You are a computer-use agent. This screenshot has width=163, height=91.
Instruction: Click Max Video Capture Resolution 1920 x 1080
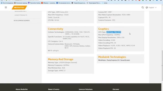(114, 15)
